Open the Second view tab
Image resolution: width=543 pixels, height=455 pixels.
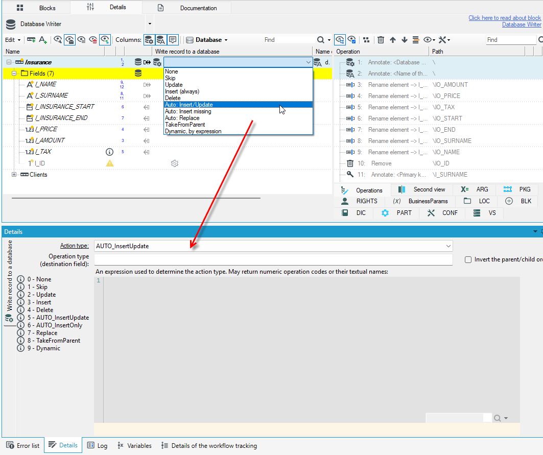pyautogui.click(x=422, y=189)
